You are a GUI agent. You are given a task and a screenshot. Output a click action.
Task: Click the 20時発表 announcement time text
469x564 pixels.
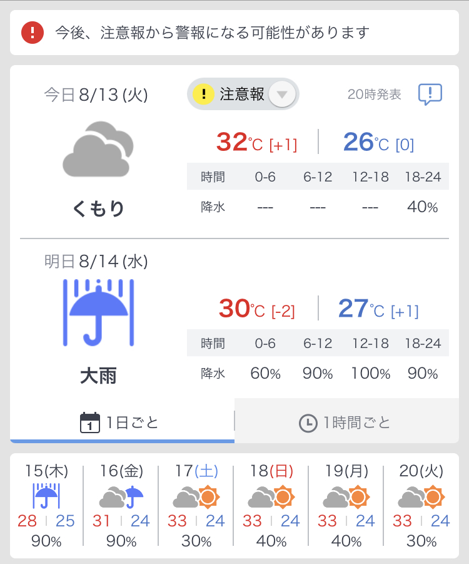point(374,95)
